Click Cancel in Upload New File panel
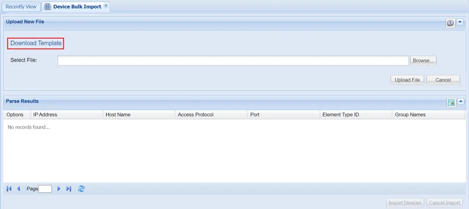This screenshot has height=209, width=469. tap(443, 80)
